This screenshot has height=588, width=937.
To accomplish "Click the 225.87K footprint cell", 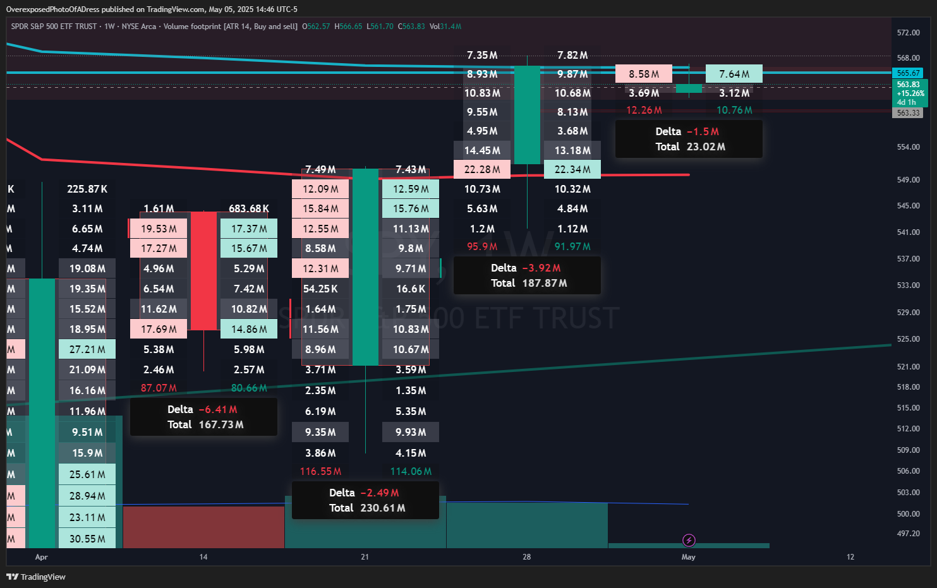I will point(87,189).
